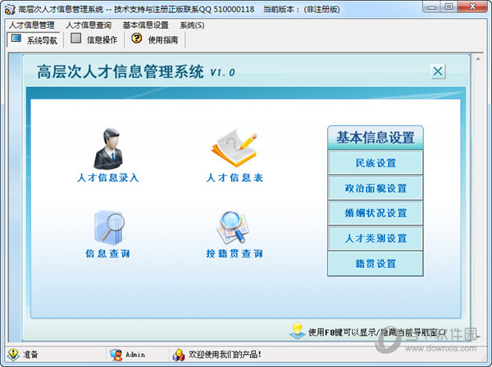Open the 人才信息录入 businessman icon

click(x=108, y=149)
